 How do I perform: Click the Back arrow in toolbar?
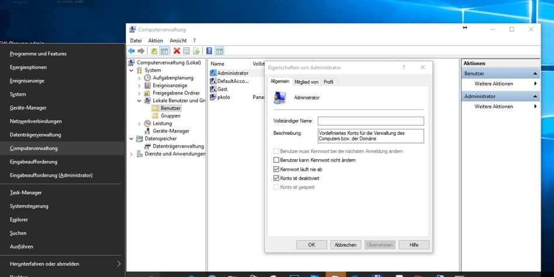pyautogui.click(x=131, y=51)
